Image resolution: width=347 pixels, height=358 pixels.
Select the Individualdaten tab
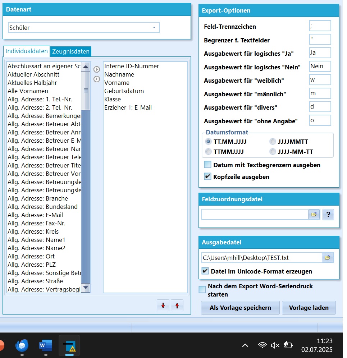(x=27, y=51)
